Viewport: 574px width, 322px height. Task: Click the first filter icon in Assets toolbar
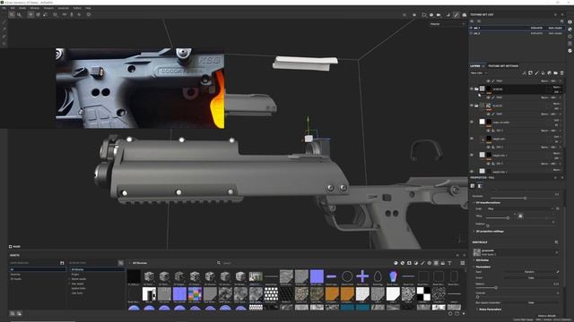[x=396, y=263]
